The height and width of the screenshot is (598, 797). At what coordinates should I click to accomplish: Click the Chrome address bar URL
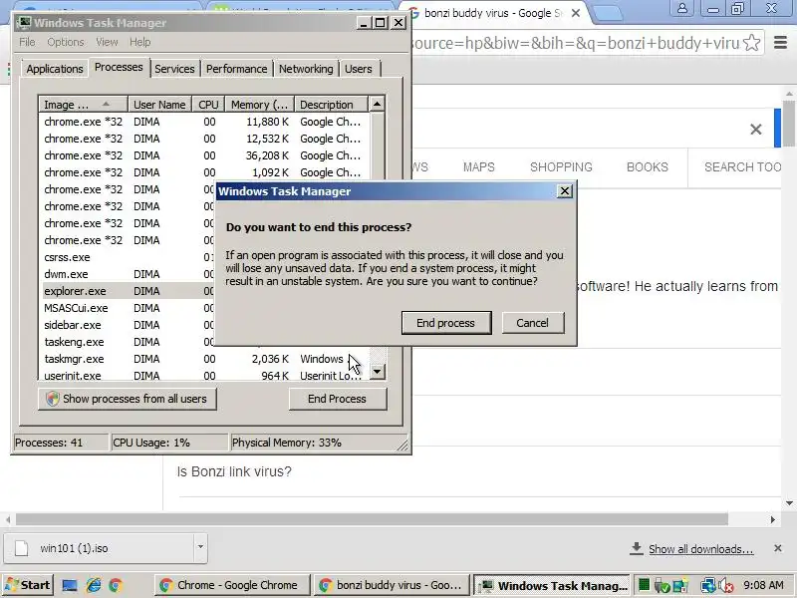click(575, 43)
